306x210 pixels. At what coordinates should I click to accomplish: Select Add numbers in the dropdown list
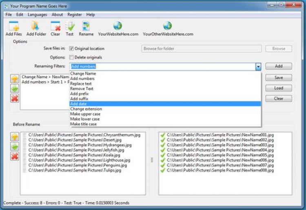click(165, 79)
